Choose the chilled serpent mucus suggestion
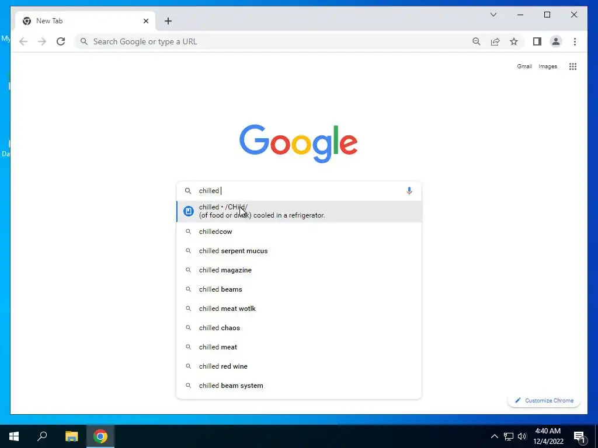 (x=298, y=251)
